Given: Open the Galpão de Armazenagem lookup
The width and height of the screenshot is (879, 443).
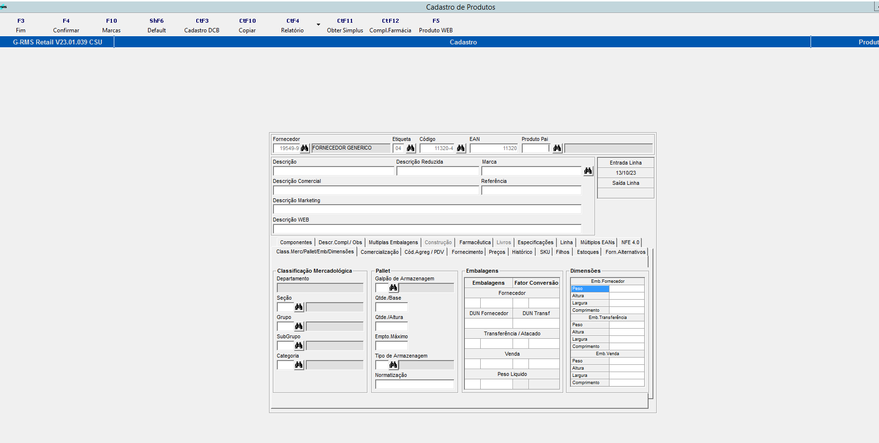Looking at the screenshot, I should [x=393, y=287].
